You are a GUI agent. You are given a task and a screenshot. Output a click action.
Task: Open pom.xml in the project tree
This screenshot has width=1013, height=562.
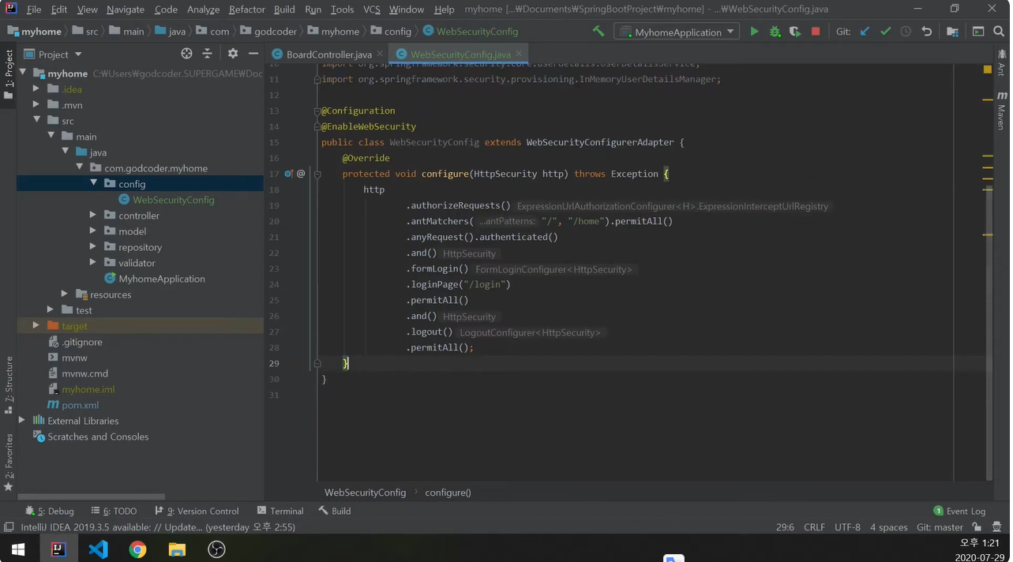(x=80, y=405)
